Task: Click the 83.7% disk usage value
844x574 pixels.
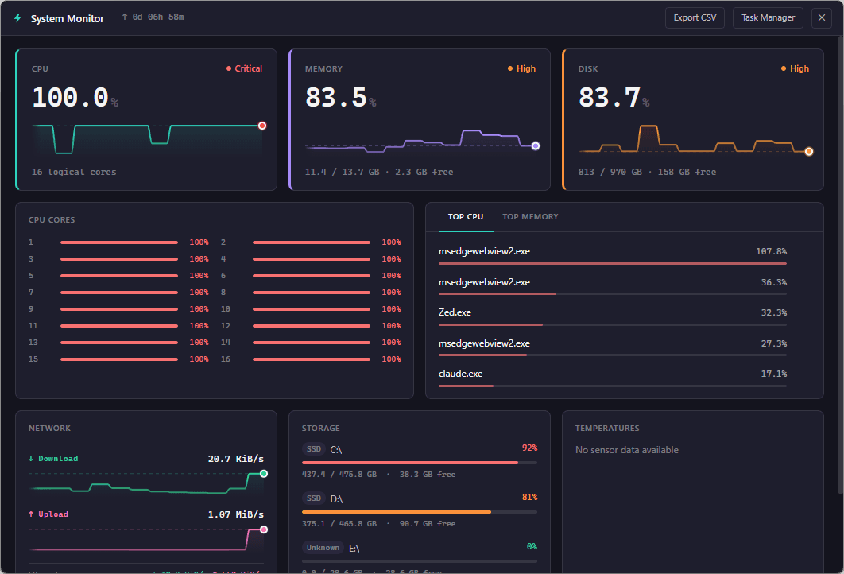Action: [614, 98]
